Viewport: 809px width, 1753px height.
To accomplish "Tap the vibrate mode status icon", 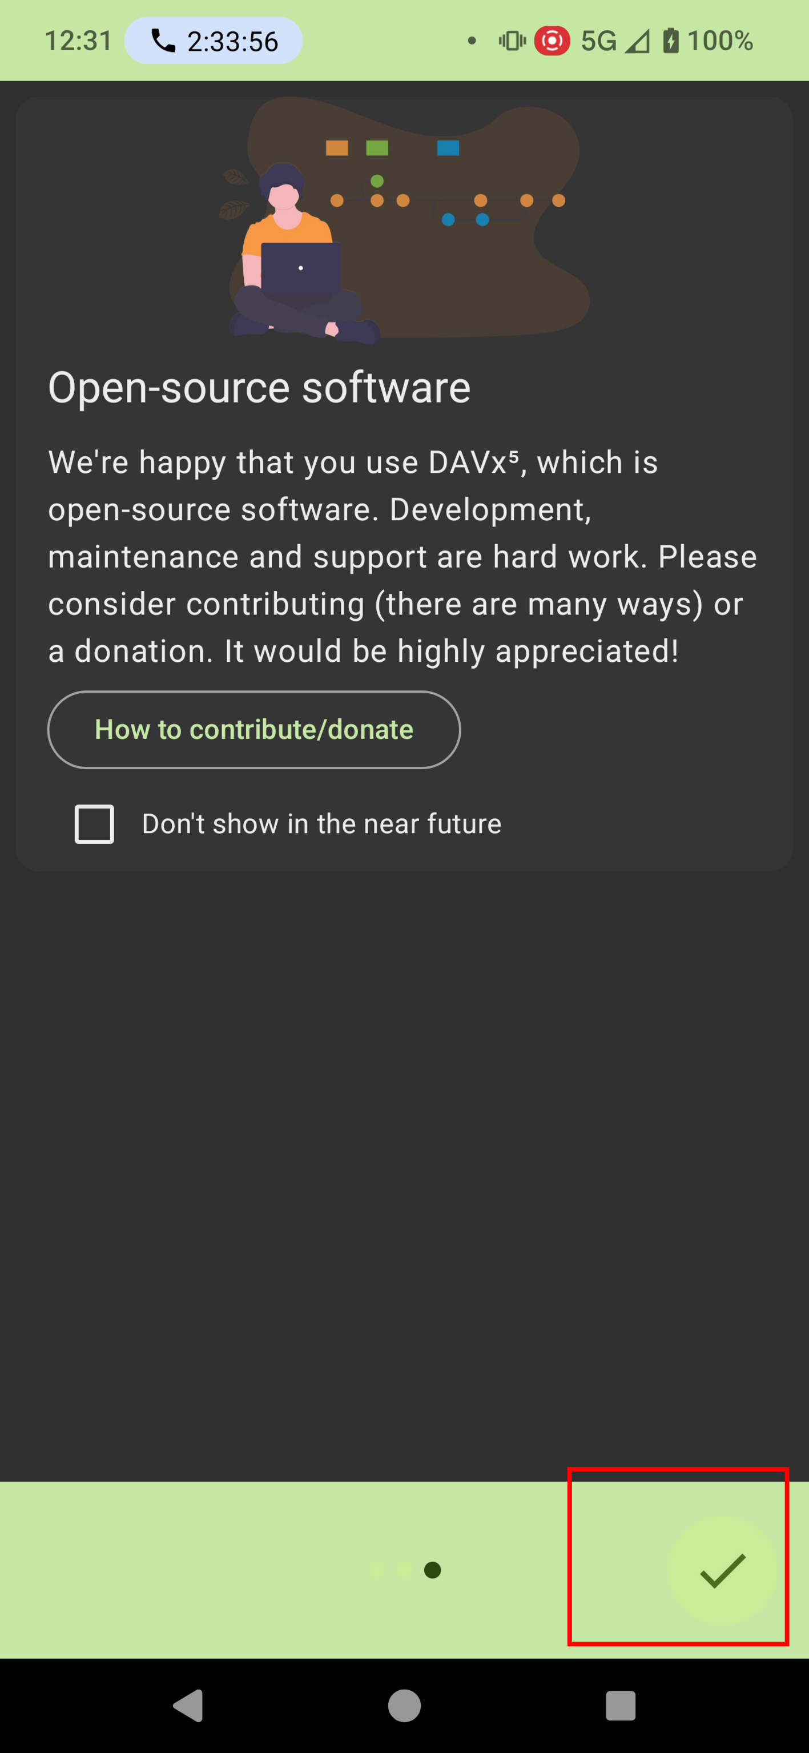I will 512,41.
